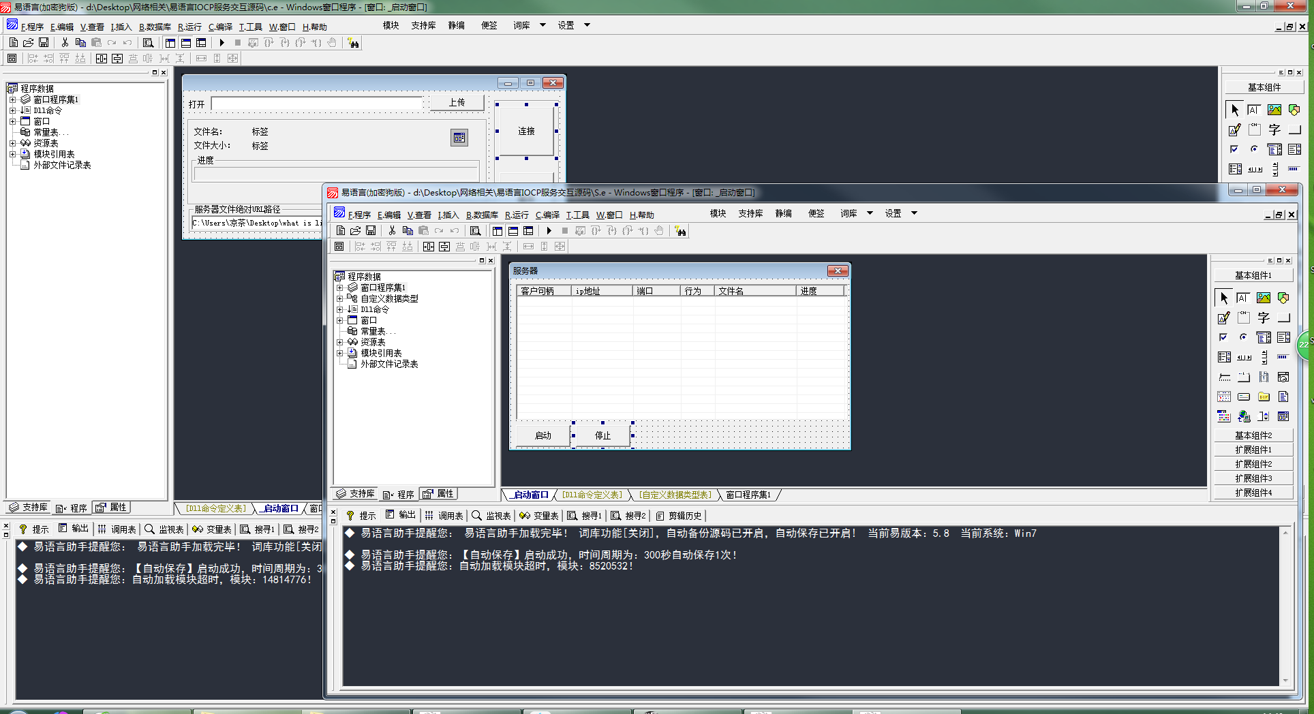Click vertical center alignment icon in front window

444,247
